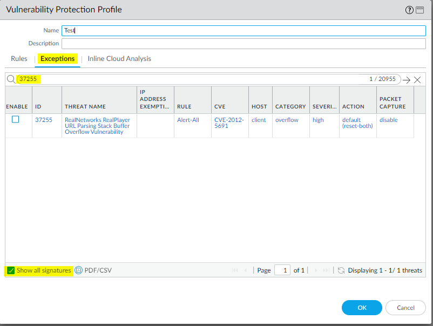Go to the first page arrow
This screenshot has height=326, width=433.
coord(235,270)
